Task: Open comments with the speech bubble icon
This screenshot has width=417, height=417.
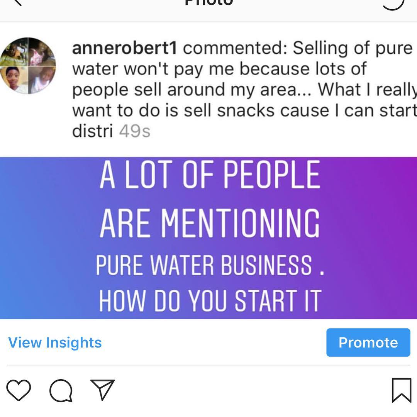Action: click(x=61, y=390)
